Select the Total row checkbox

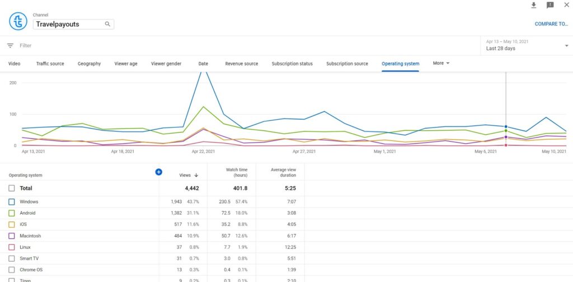tap(11, 189)
